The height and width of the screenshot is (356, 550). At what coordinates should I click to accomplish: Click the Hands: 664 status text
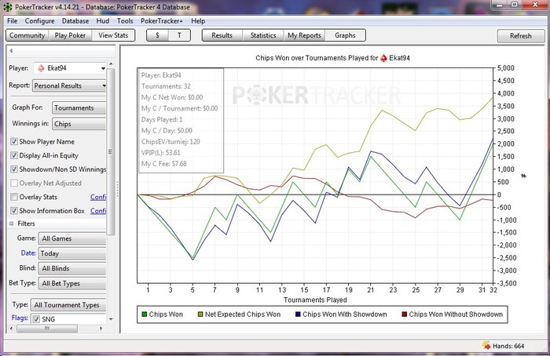click(x=508, y=346)
